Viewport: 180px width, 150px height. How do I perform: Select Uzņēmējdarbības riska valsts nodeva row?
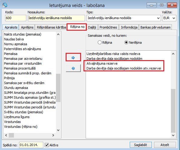(x=128, y=54)
